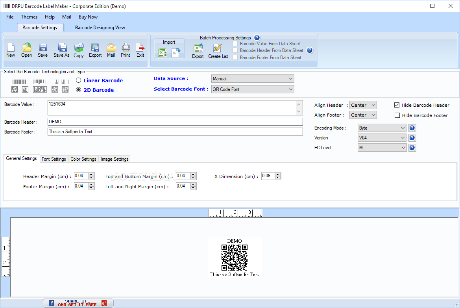Viewport: 460px width, 308px height.
Task: Enable Barcode Footer From Data Sheet
Action: pyautogui.click(x=235, y=58)
